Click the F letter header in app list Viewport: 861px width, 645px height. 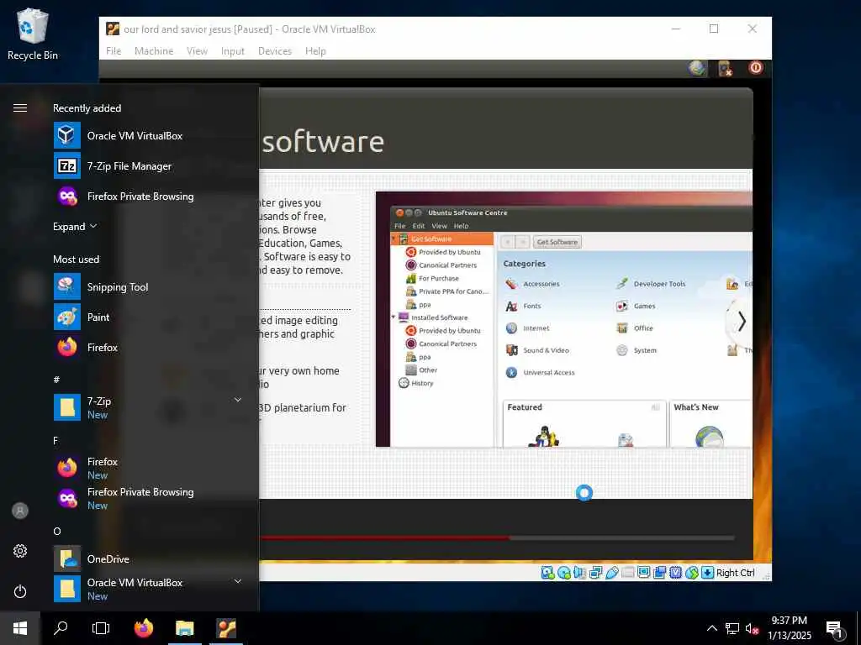(55, 440)
